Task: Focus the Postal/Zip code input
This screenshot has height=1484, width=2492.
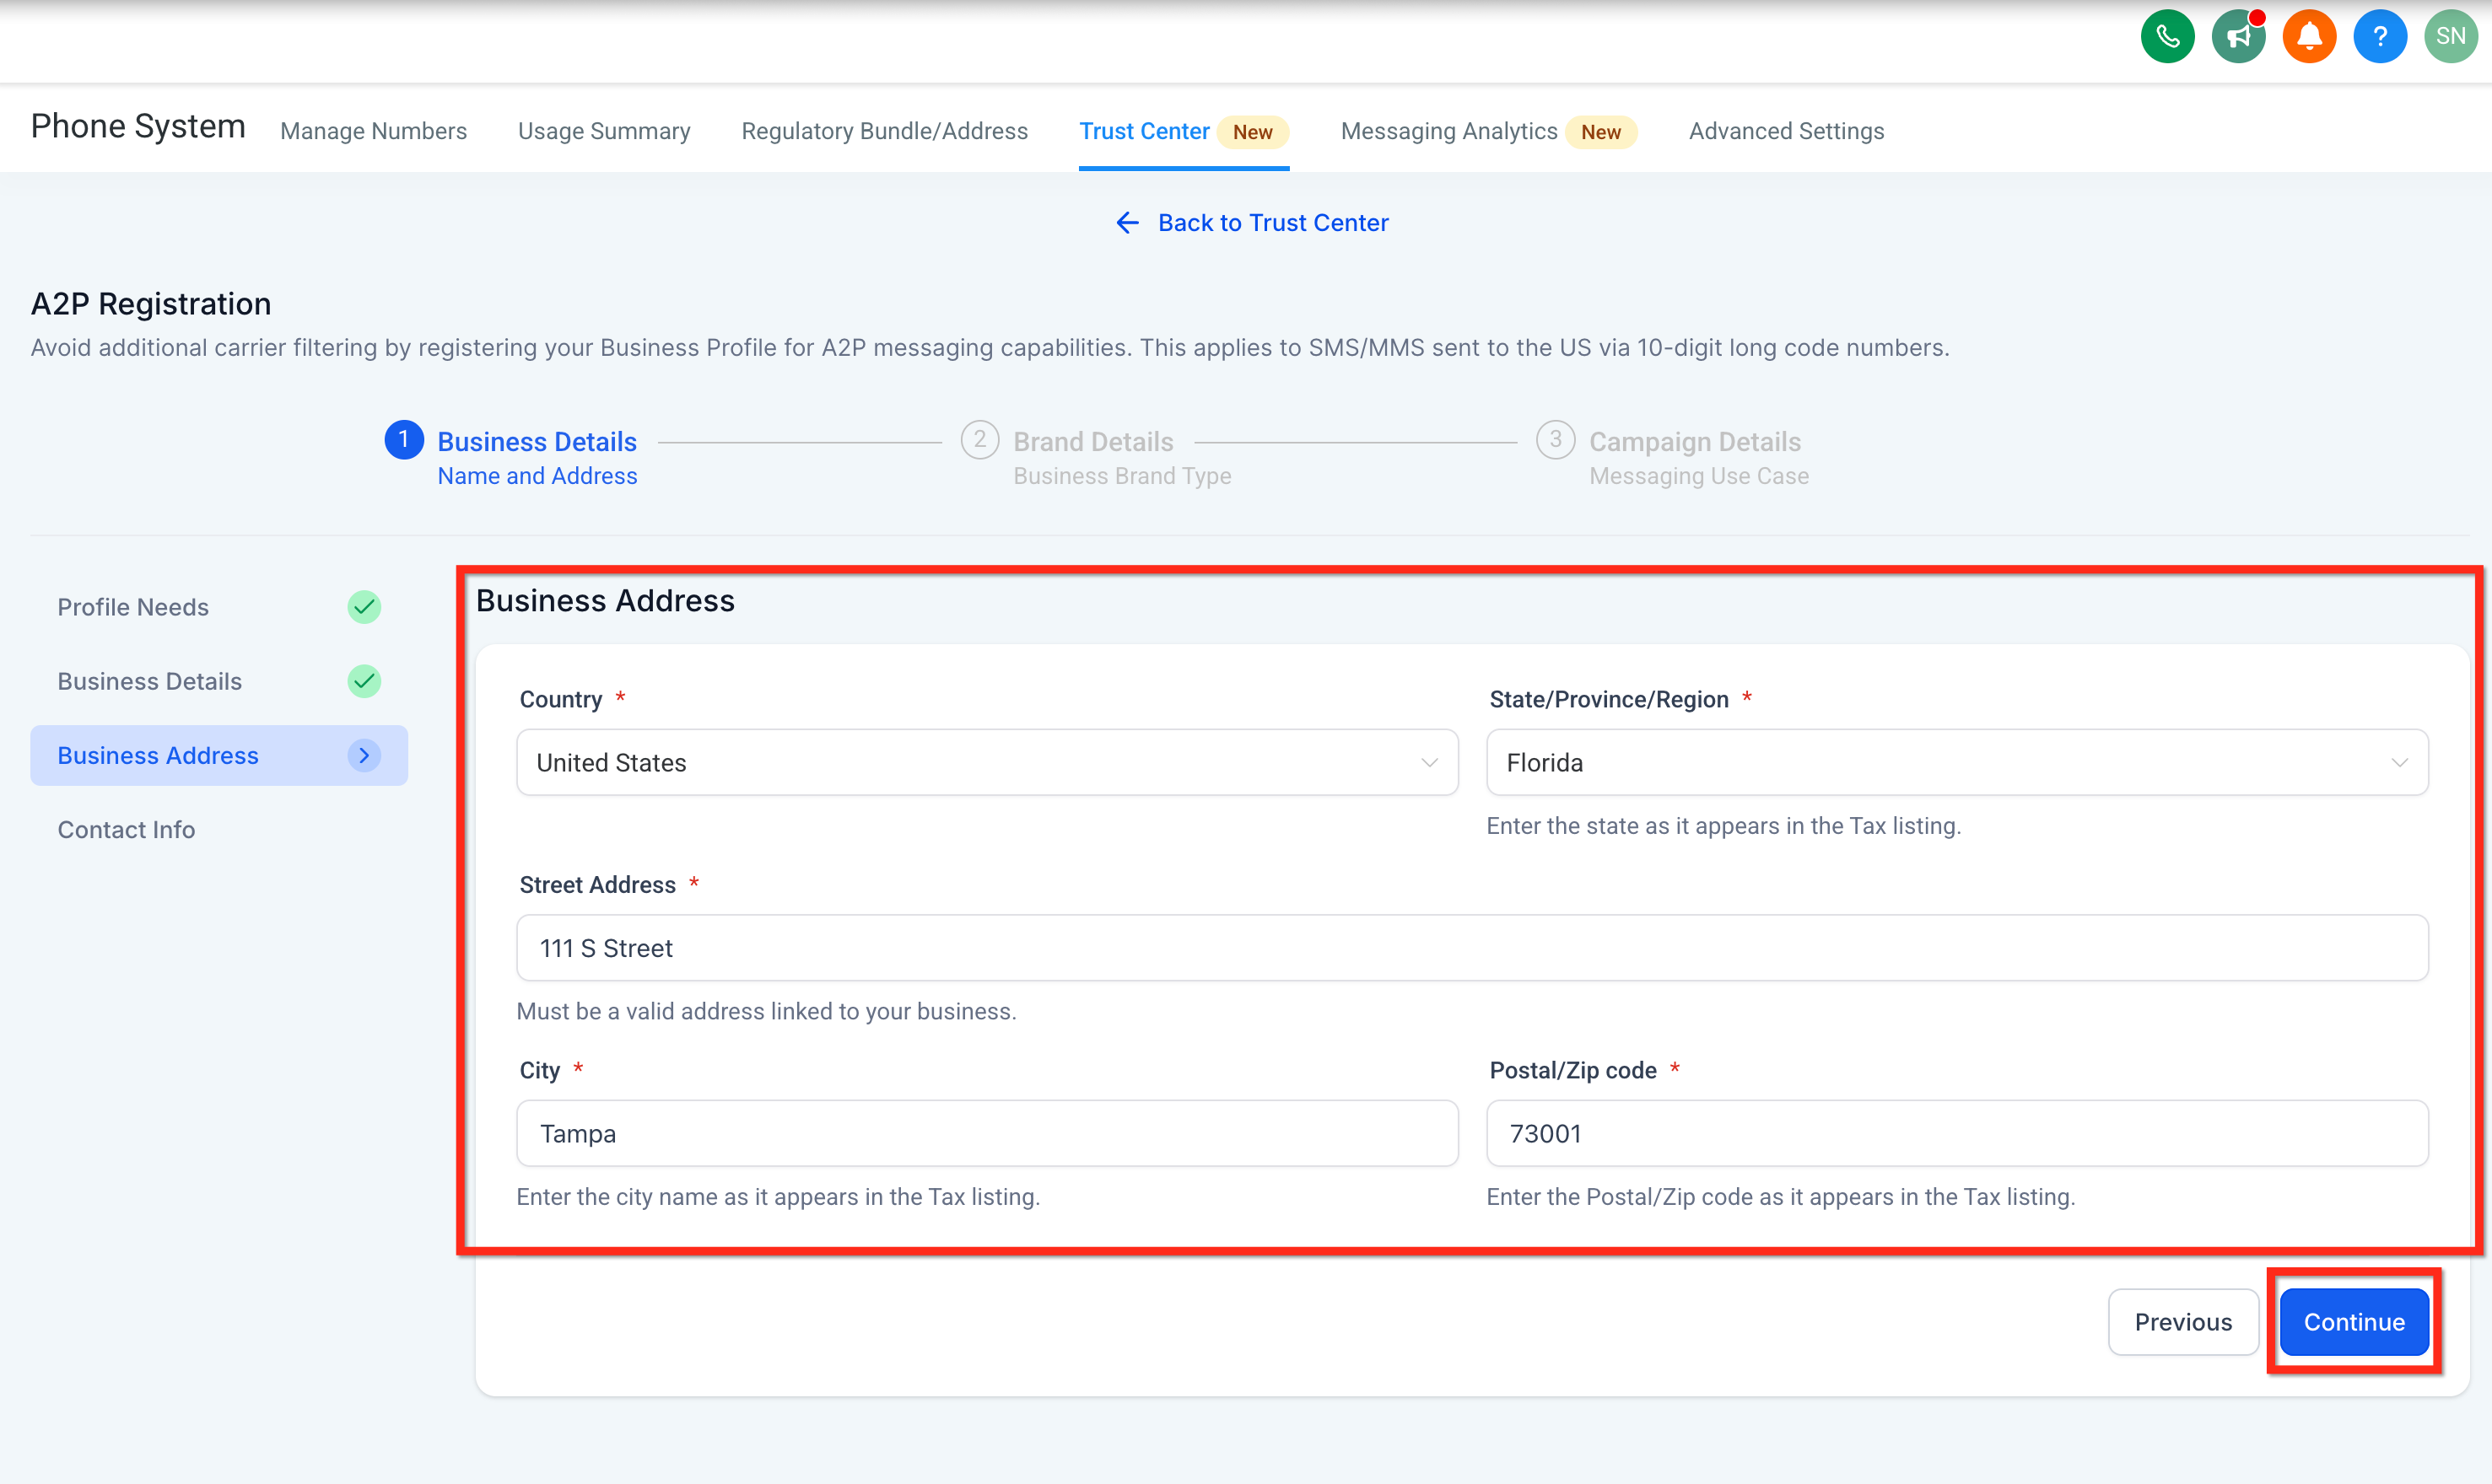Action: click(x=1957, y=1134)
